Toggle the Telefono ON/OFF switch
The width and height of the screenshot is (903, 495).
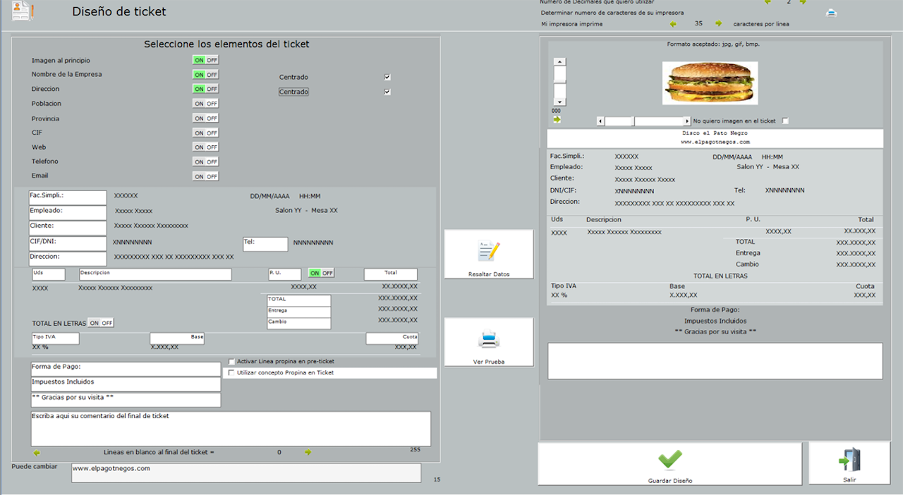(x=205, y=161)
